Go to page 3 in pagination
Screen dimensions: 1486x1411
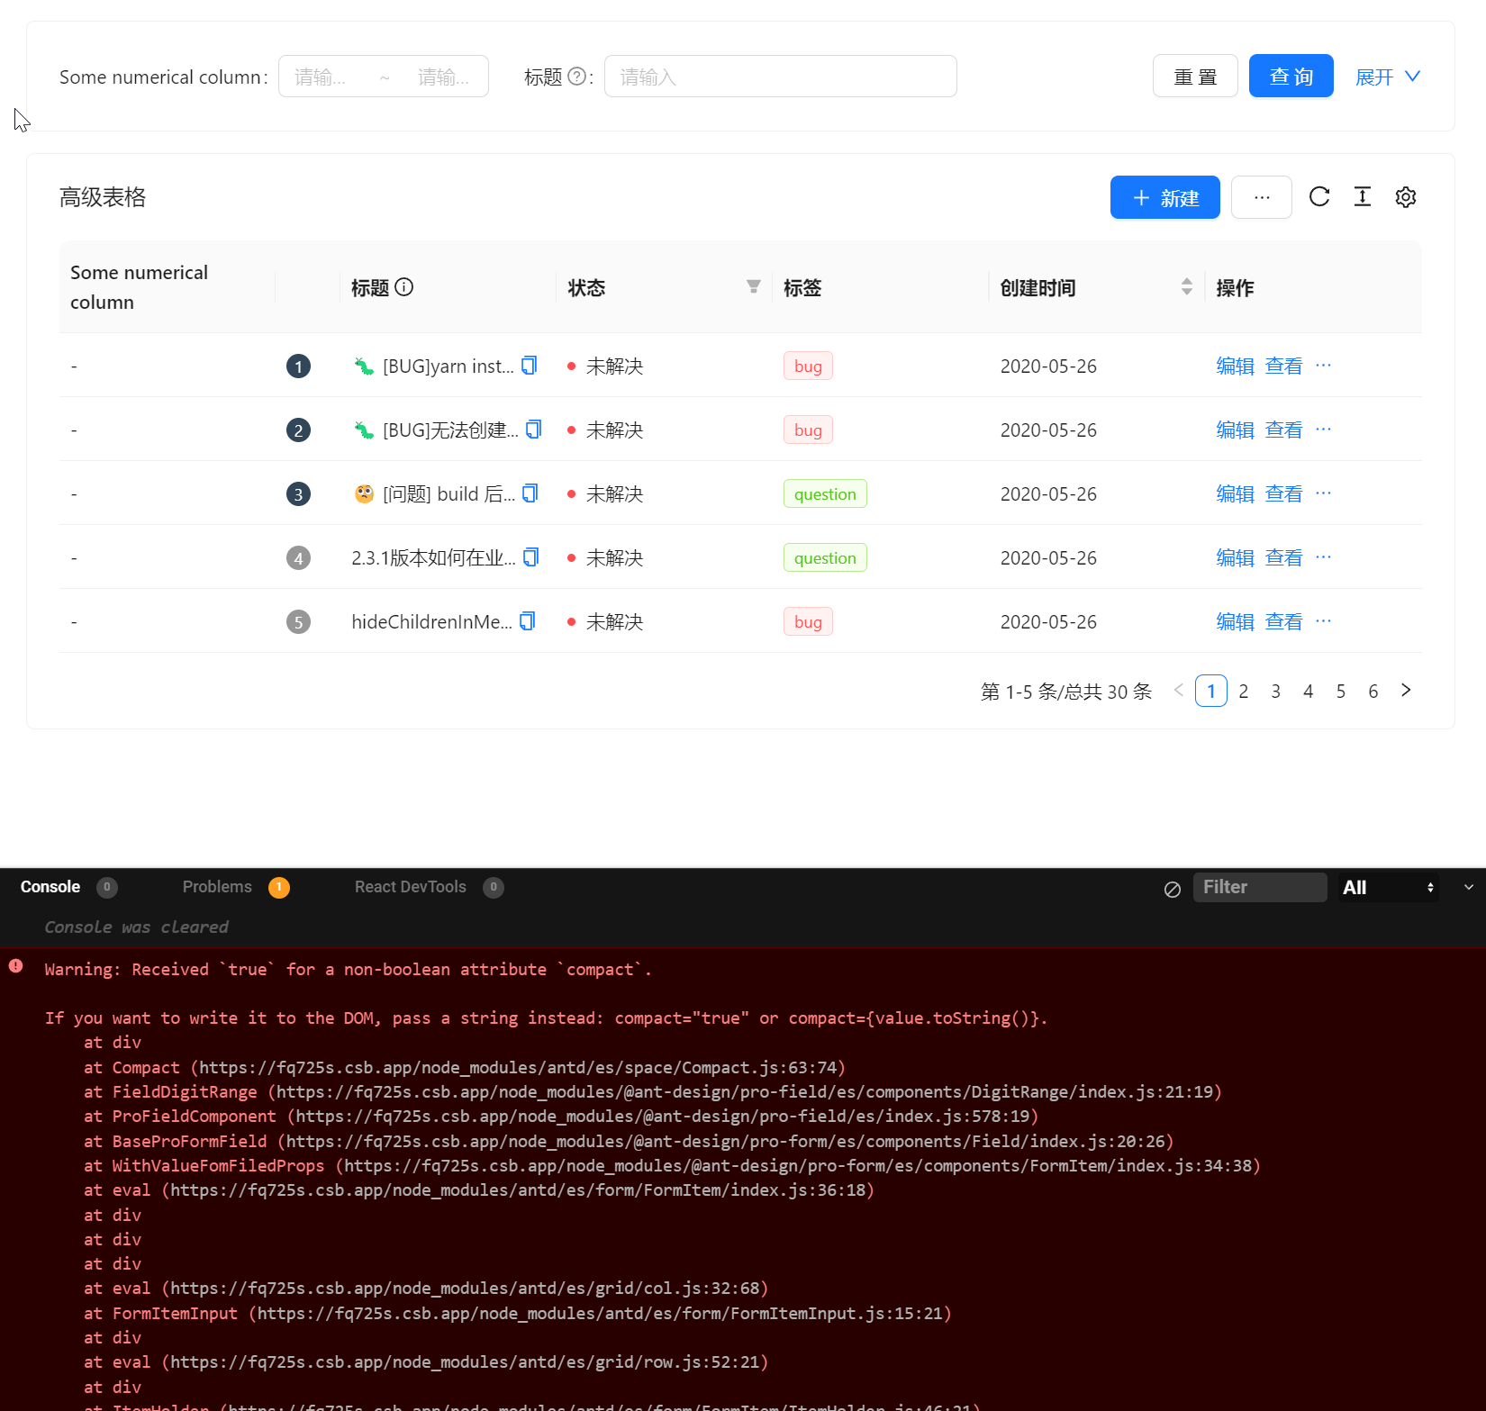[1275, 691]
